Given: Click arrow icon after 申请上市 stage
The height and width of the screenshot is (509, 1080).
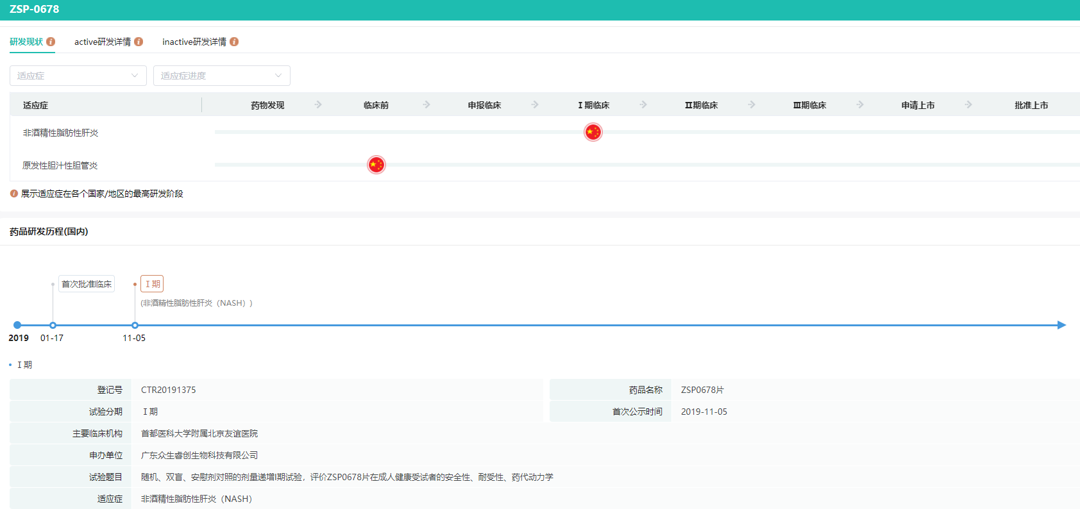Looking at the screenshot, I should click(968, 104).
